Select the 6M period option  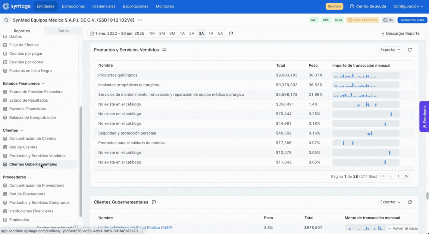coord(172,34)
